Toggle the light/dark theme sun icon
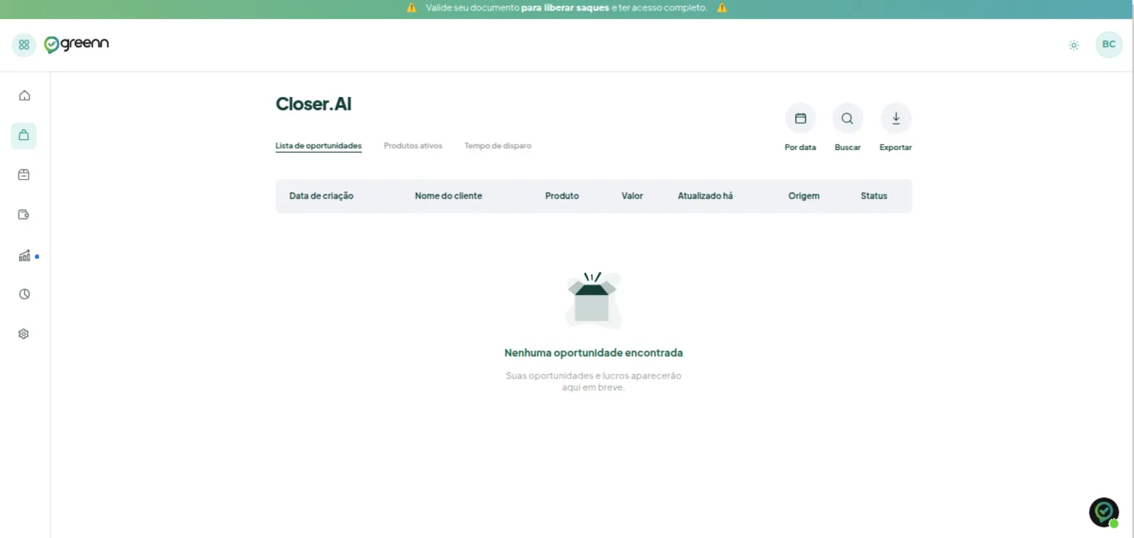Viewport: 1134px width, 538px height. click(1074, 45)
